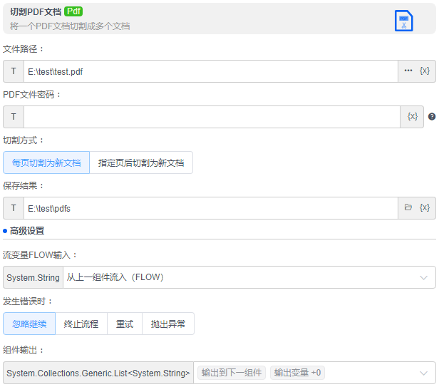Click the PDF scissors cut icon
439x387 pixels.
pyautogui.click(x=403, y=21)
